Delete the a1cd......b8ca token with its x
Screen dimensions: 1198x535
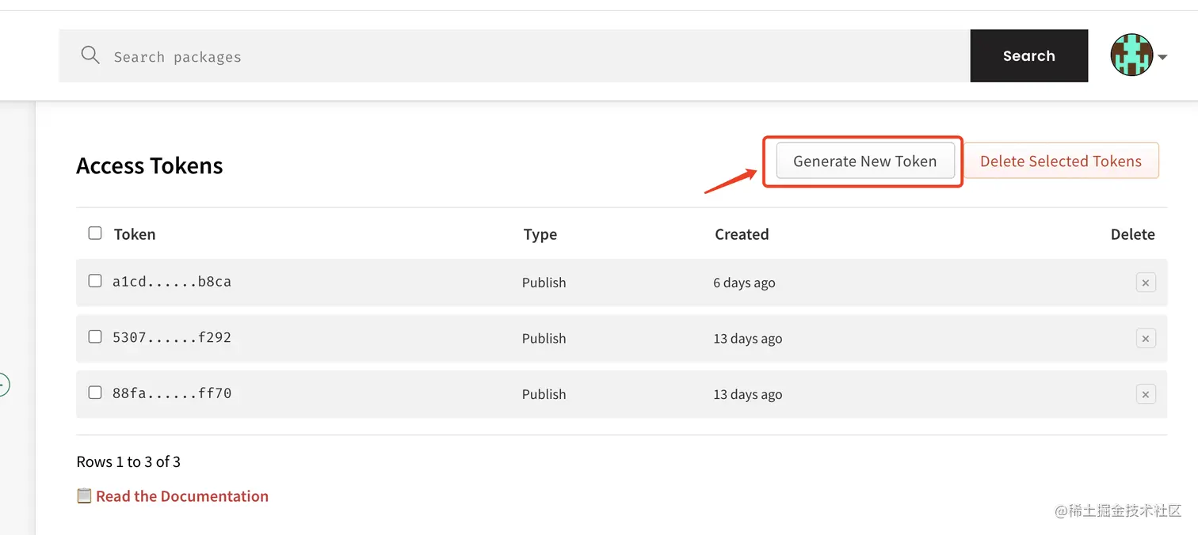pos(1146,283)
